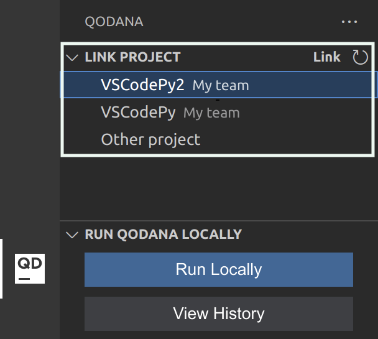The height and width of the screenshot is (339, 378).
Task: Open View History
Action: (218, 313)
